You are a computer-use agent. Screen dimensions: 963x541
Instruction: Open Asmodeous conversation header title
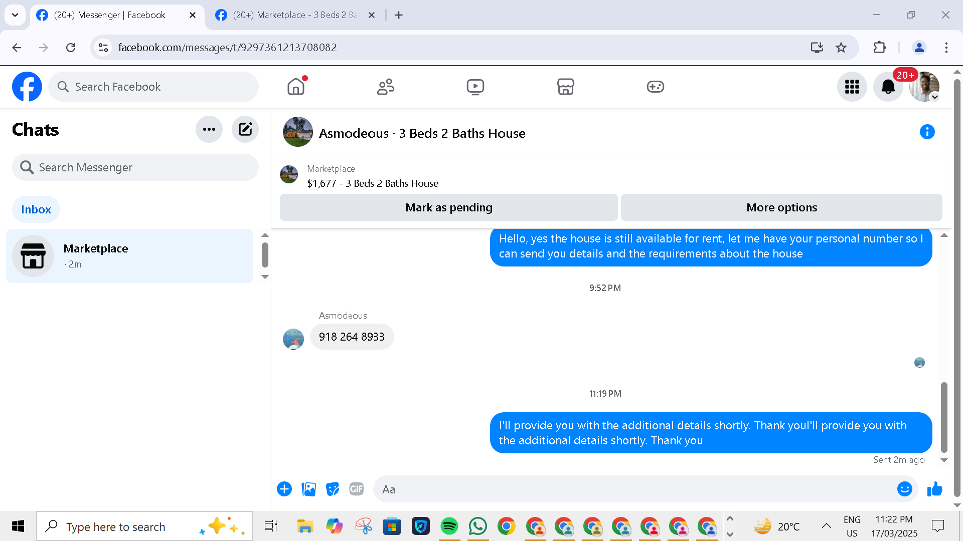[422, 133]
